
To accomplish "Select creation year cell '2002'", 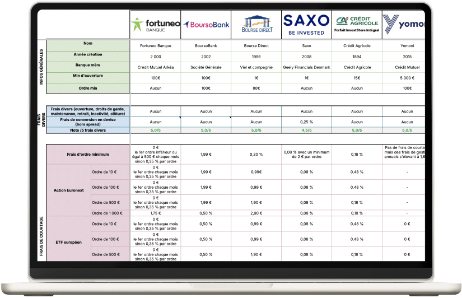I will tap(206, 57).
